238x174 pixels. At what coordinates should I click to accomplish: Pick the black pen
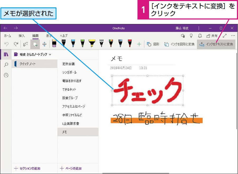(x=64, y=43)
